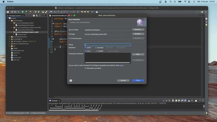Click the Wi-Fi icon in menu bar
The width and height of the screenshot is (217, 122).
point(185,2)
